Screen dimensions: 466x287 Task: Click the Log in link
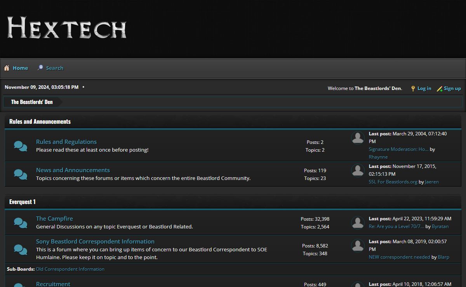tap(424, 88)
